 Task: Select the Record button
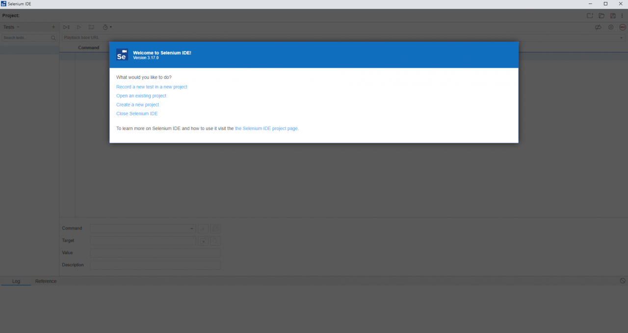point(622,27)
